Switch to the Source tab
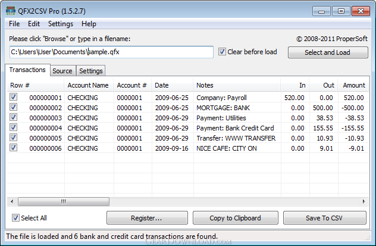 click(x=62, y=71)
